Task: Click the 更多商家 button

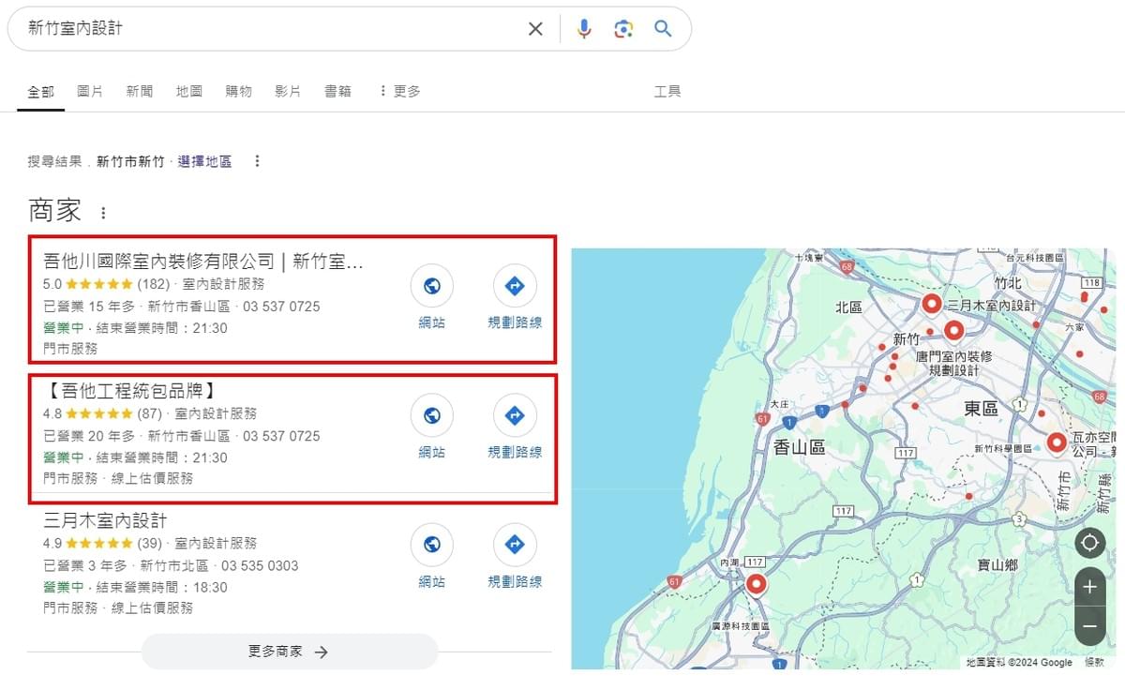Action: [289, 652]
